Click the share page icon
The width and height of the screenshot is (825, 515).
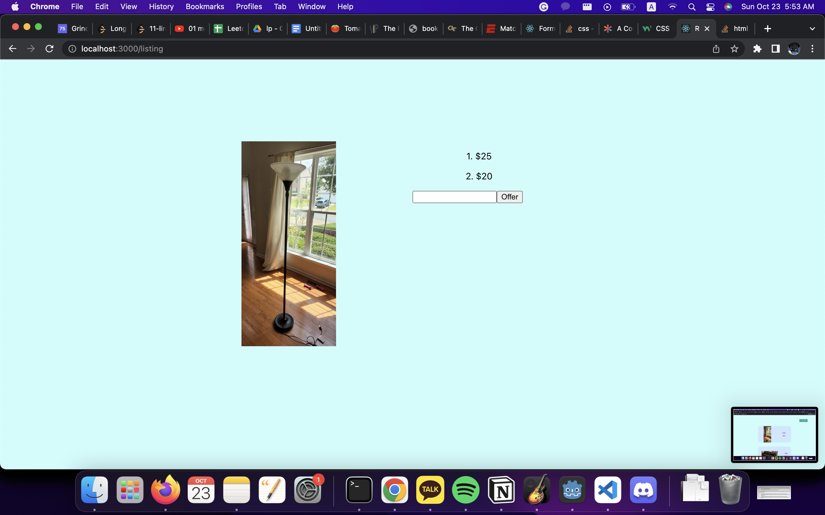click(716, 49)
